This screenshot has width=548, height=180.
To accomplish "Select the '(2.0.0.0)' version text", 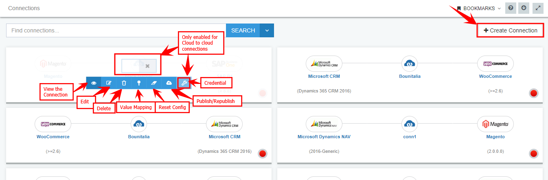I will 495,151.
